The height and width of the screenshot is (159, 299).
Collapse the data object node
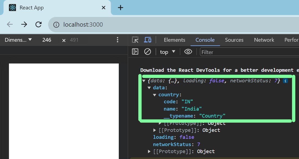click(x=149, y=88)
